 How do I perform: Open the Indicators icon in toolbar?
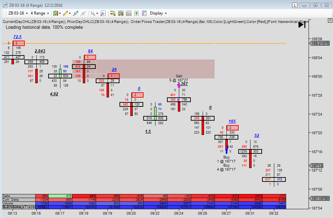pos(121,13)
